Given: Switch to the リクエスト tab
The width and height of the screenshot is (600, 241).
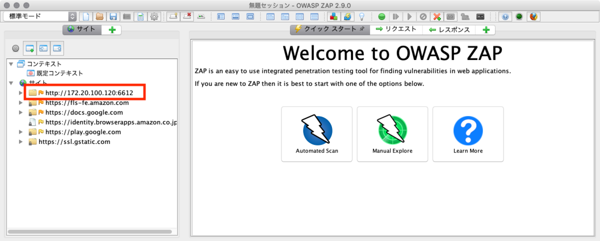Looking at the screenshot, I should pos(396,29).
